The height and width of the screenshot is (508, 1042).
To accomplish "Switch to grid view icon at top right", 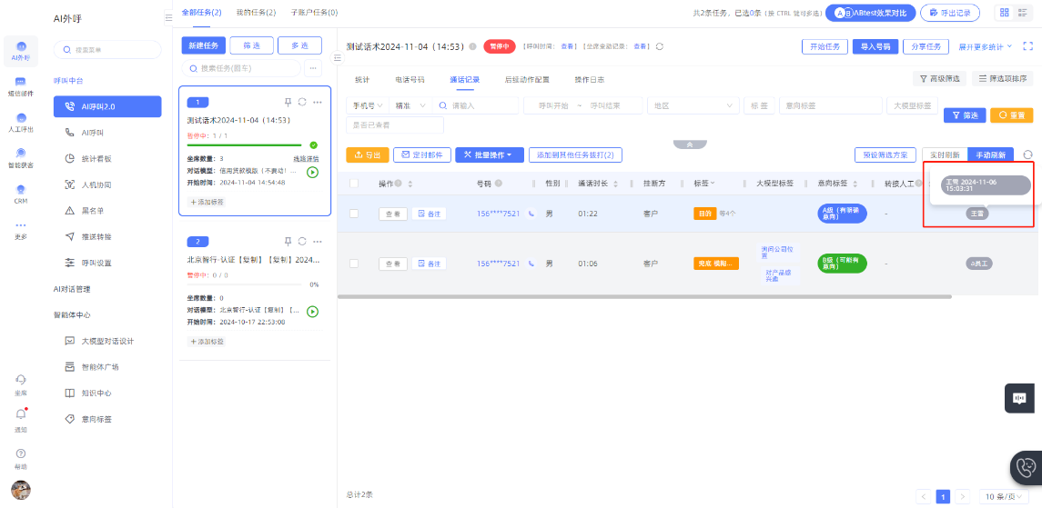I will 1004,13.
